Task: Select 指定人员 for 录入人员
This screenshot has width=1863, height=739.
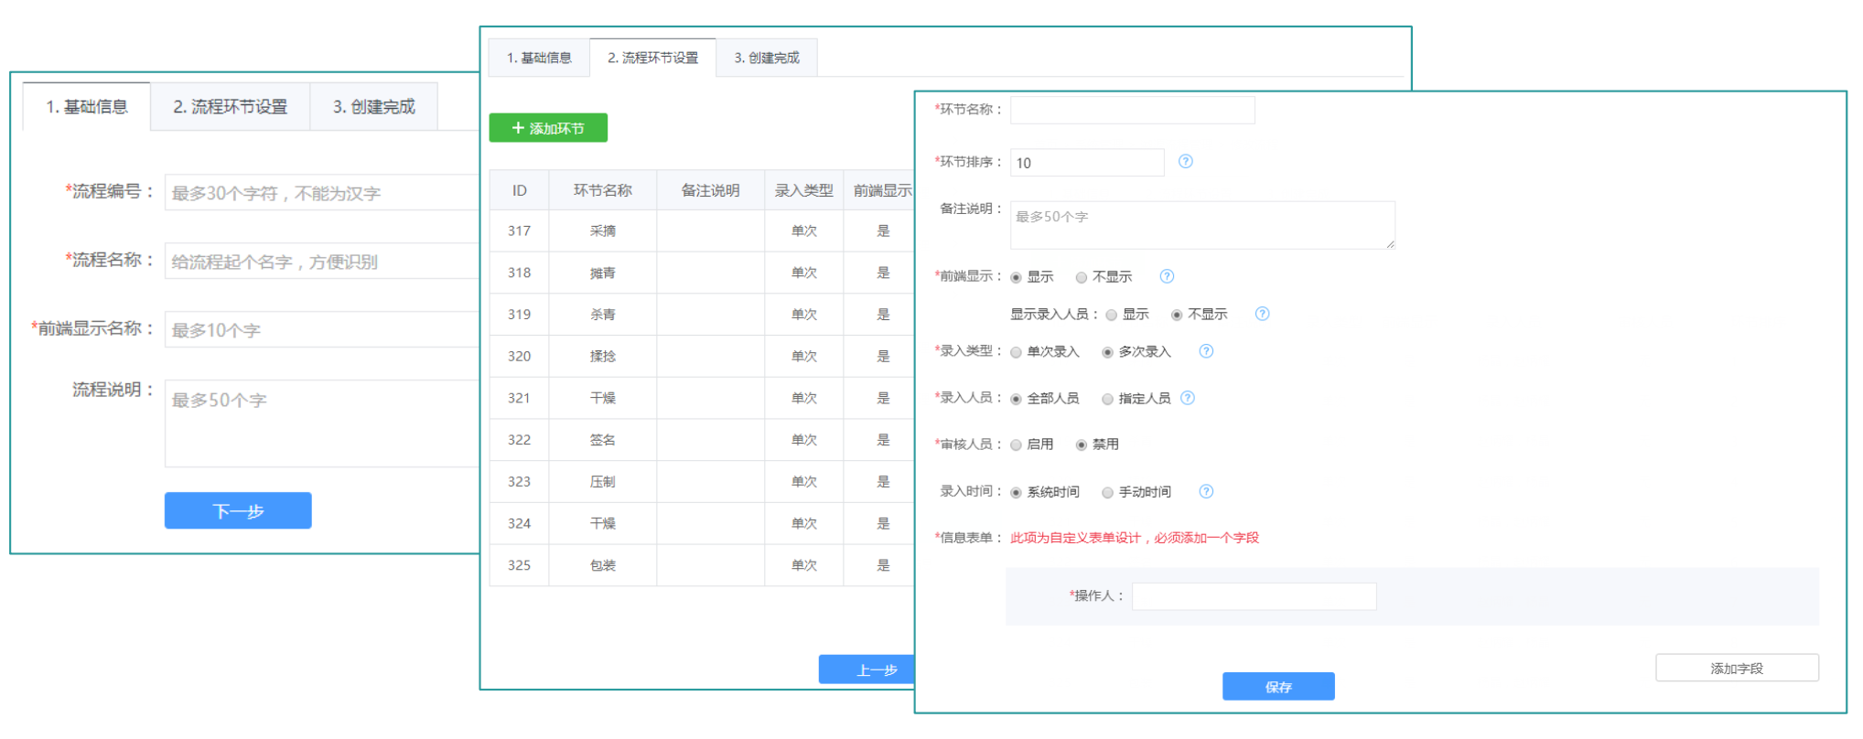Action: pyautogui.click(x=1108, y=399)
